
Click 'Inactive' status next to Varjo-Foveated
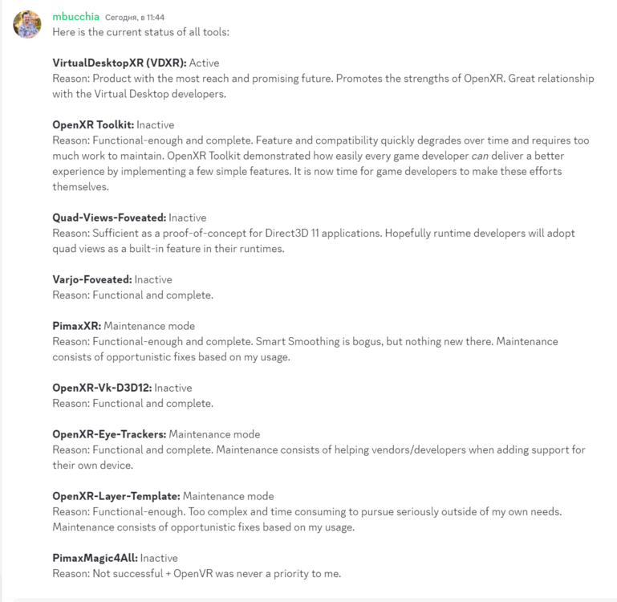pos(152,279)
